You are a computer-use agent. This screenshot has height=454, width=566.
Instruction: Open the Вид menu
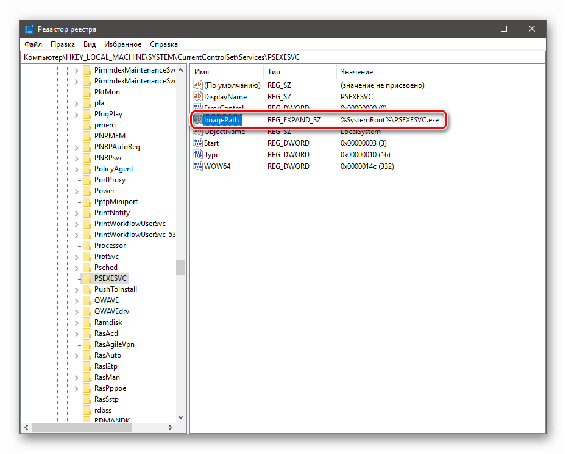click(90, 44)
